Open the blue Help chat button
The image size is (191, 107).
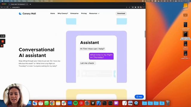pyautogui.click(x=139, y=97)
